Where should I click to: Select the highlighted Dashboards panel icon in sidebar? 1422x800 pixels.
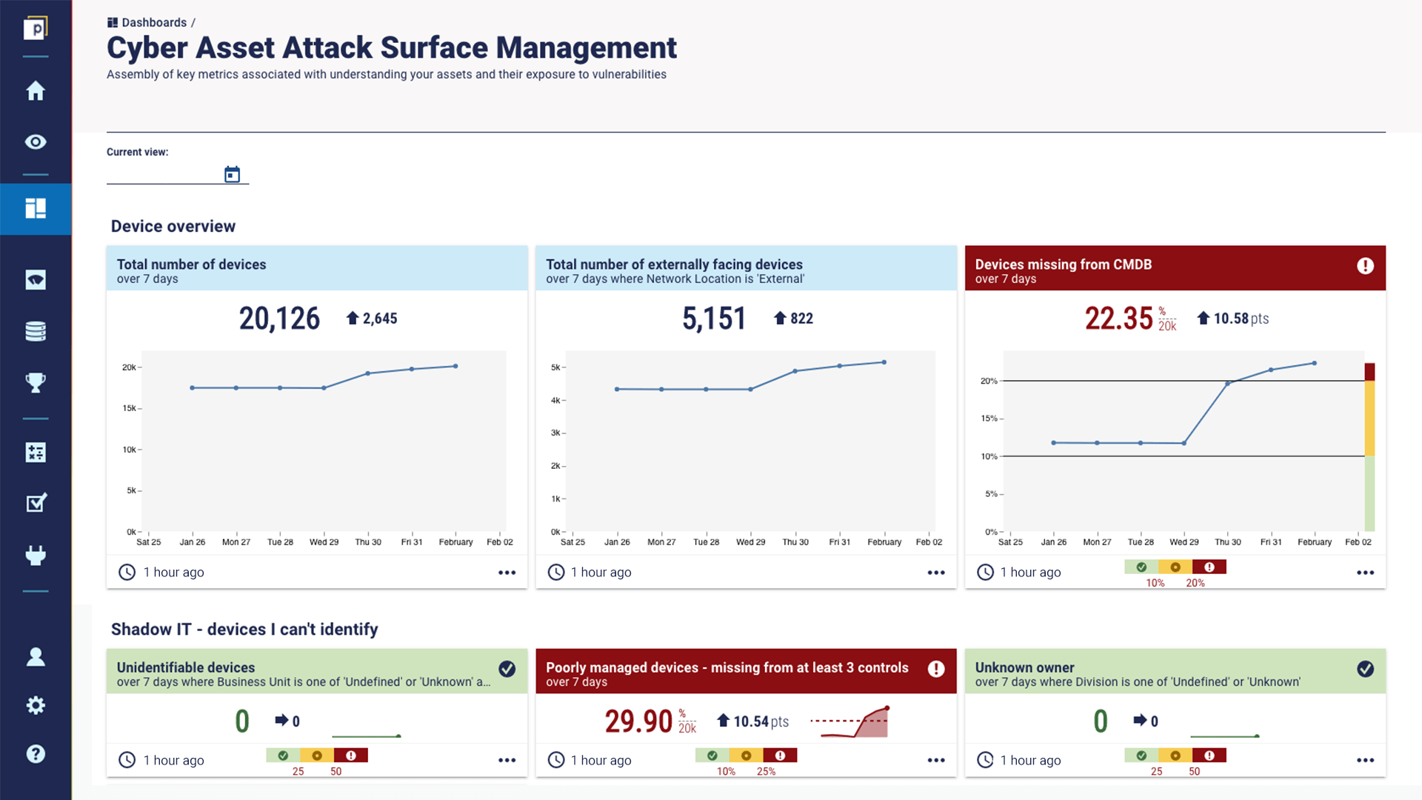pos(35,210)
